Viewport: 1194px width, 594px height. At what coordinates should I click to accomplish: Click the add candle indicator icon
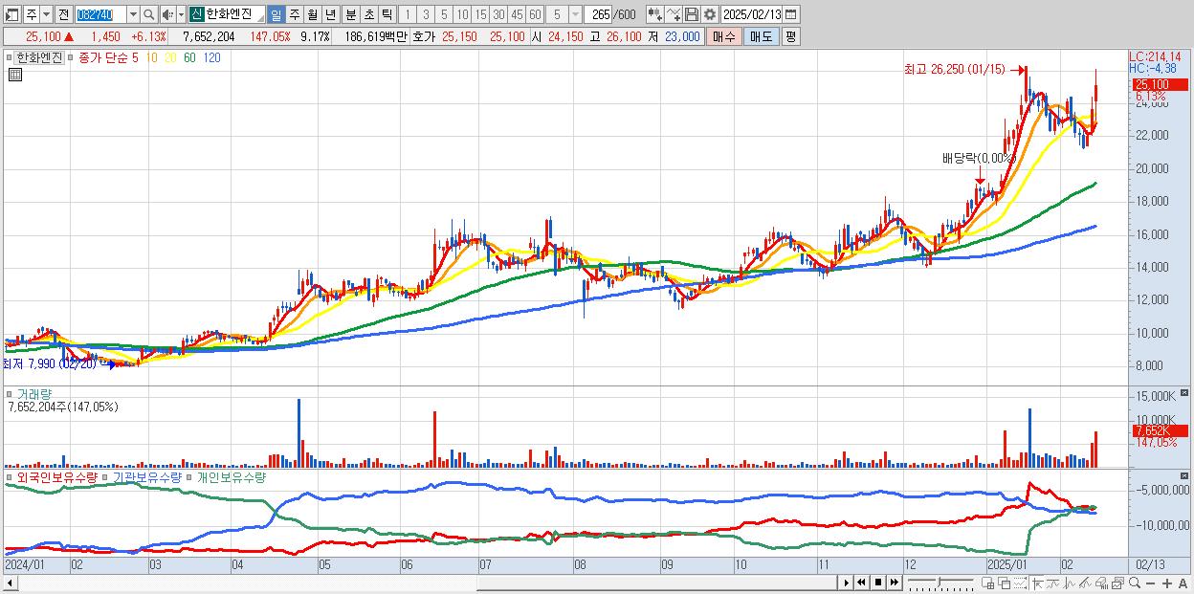[x=654, y=14]
